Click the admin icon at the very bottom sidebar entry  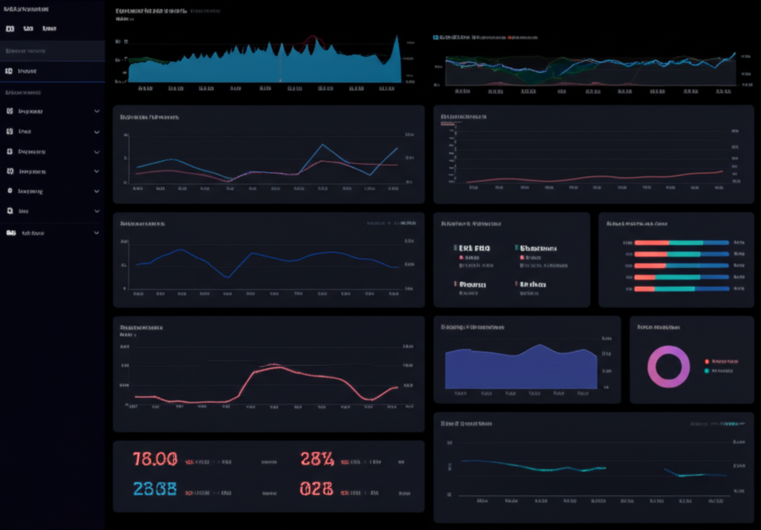tap(10, 232)
